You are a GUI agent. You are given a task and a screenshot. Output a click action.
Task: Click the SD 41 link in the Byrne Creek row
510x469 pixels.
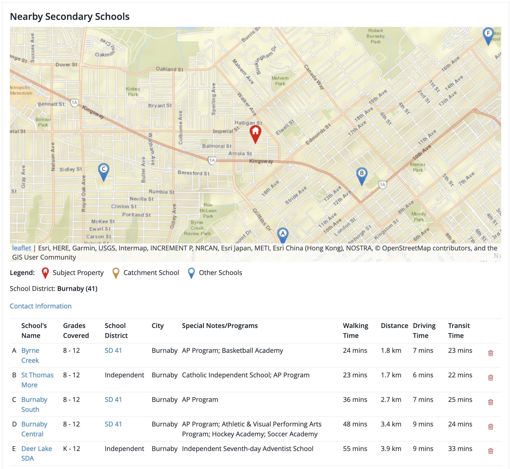pos(113,351)
